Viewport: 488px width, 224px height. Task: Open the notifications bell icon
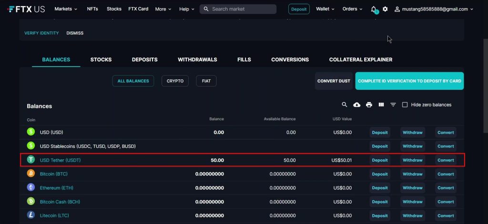click(374, 10)
